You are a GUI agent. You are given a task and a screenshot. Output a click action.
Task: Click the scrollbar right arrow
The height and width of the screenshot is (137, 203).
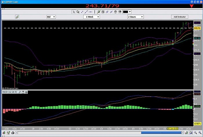(x=183, y=132)
